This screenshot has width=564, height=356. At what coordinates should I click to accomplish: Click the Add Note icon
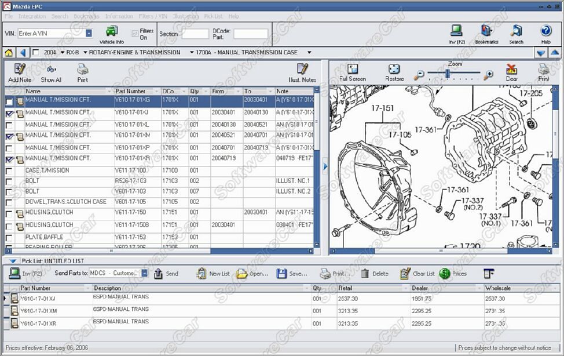point(20,69)
